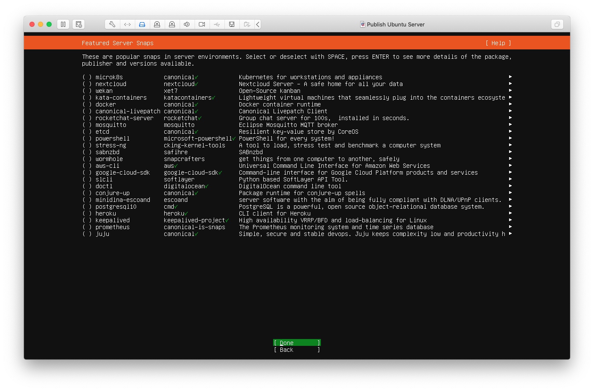Viewport: 594px width, 391px height.
Task: Open the snapshots manager icon
Action: pos(79,24)
